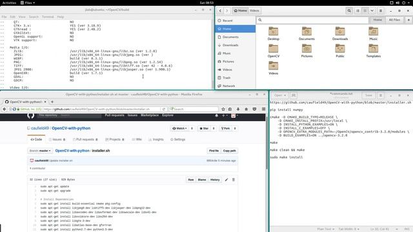The width and height of the screenshot is (413, 232).
Task: Open a new Firefox tab
Action: (52, 102)
